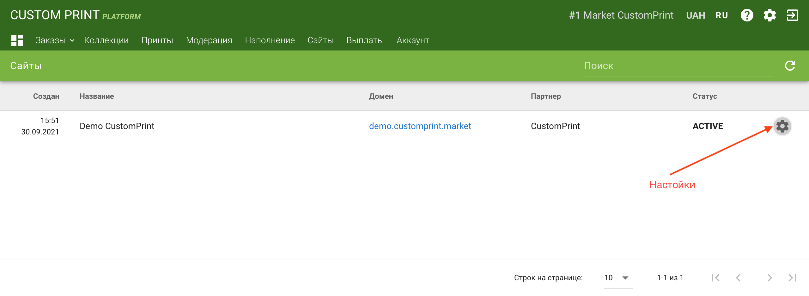Click the CUSTOM PRINT PLATFORM logo
Screen dimensions: 809x296
click(x=76, y=15)
